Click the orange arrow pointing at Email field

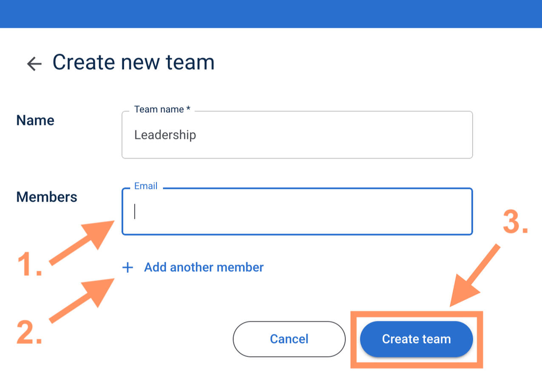coord(84,242)
